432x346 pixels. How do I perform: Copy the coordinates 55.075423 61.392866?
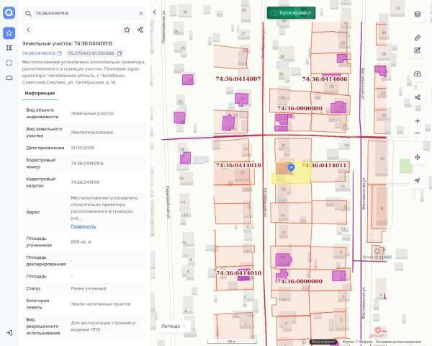tap(120, 53)
